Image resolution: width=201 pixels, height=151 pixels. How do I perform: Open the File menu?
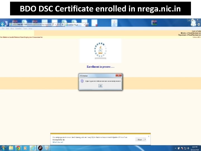(3, 29)
